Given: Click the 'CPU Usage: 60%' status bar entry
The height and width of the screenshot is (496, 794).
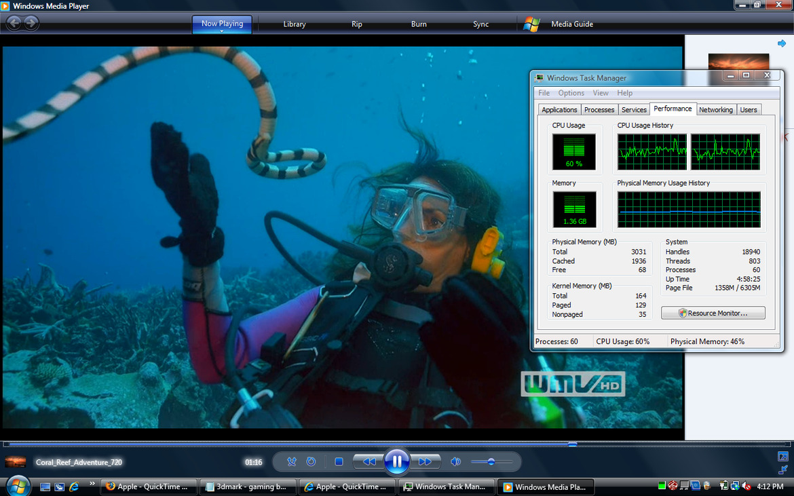Looking at the screenshot, I should coord(623,341).
